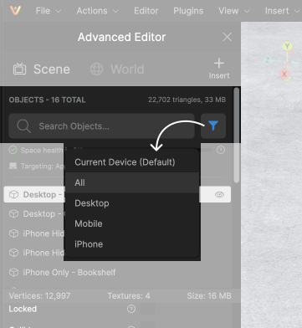Open the Space health help icon

coord(221,150)
